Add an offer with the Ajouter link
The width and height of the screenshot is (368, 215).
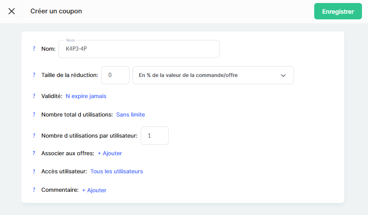click(110, 154)
